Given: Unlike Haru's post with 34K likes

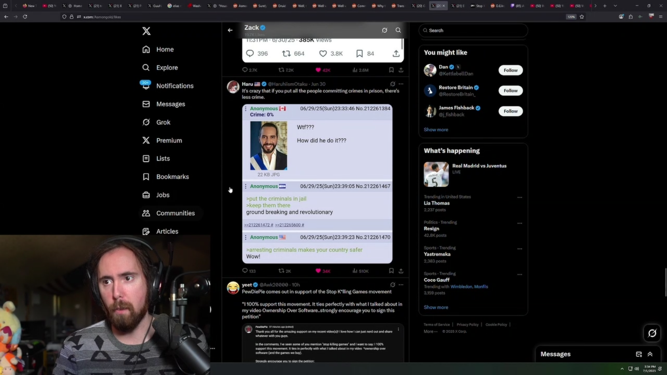Looking at the screenshot, I should (323, 271).
